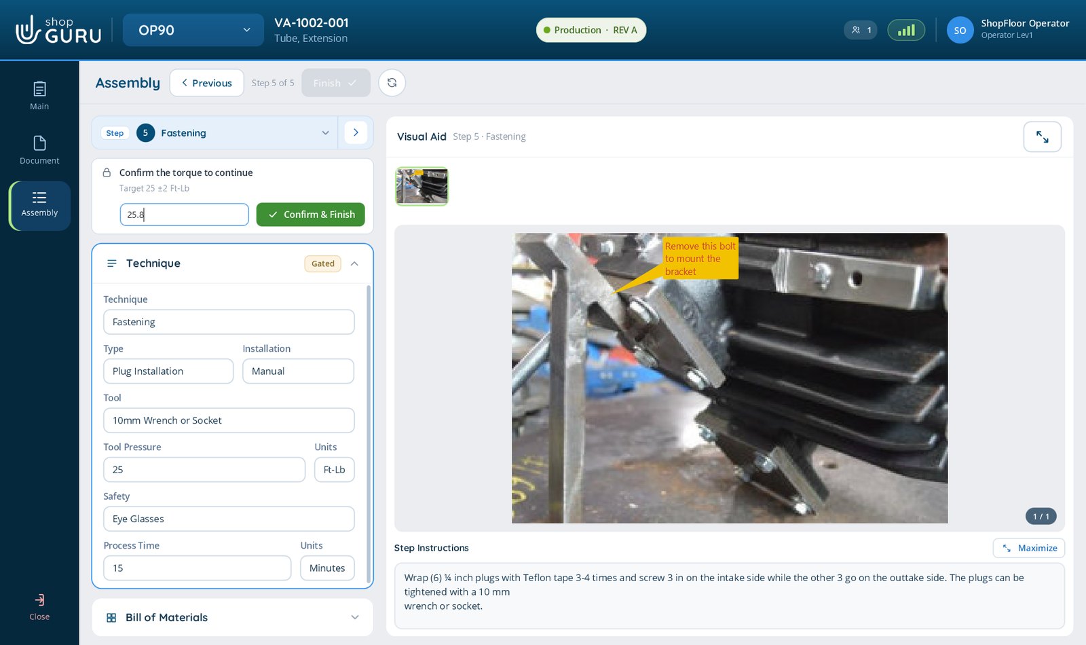Click the Bill of Materials grid icon
Viewport: 1086px width, 645px height.
pos(111,618)
